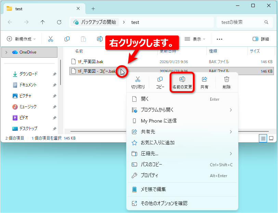278x213 pixels.
Task: Switch to details list view toggle
Action: [x=263, y=138]
